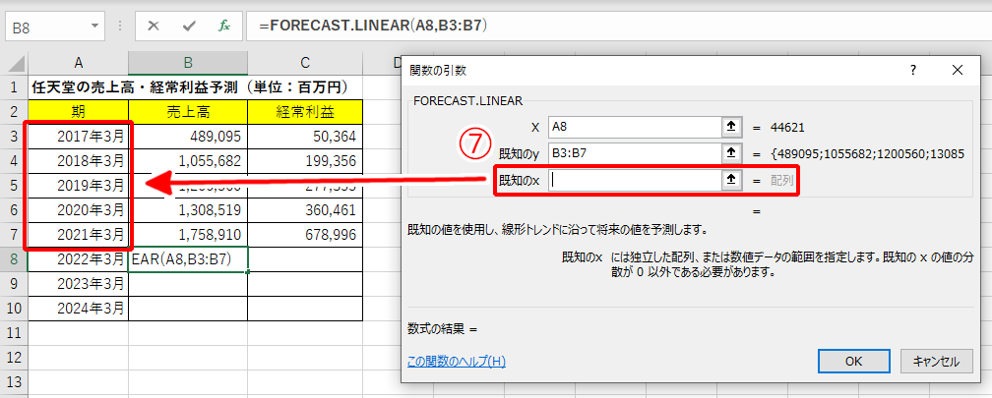Collapse dialog button for X field
This screenshot has height=398, width=992.
[731, 127]
